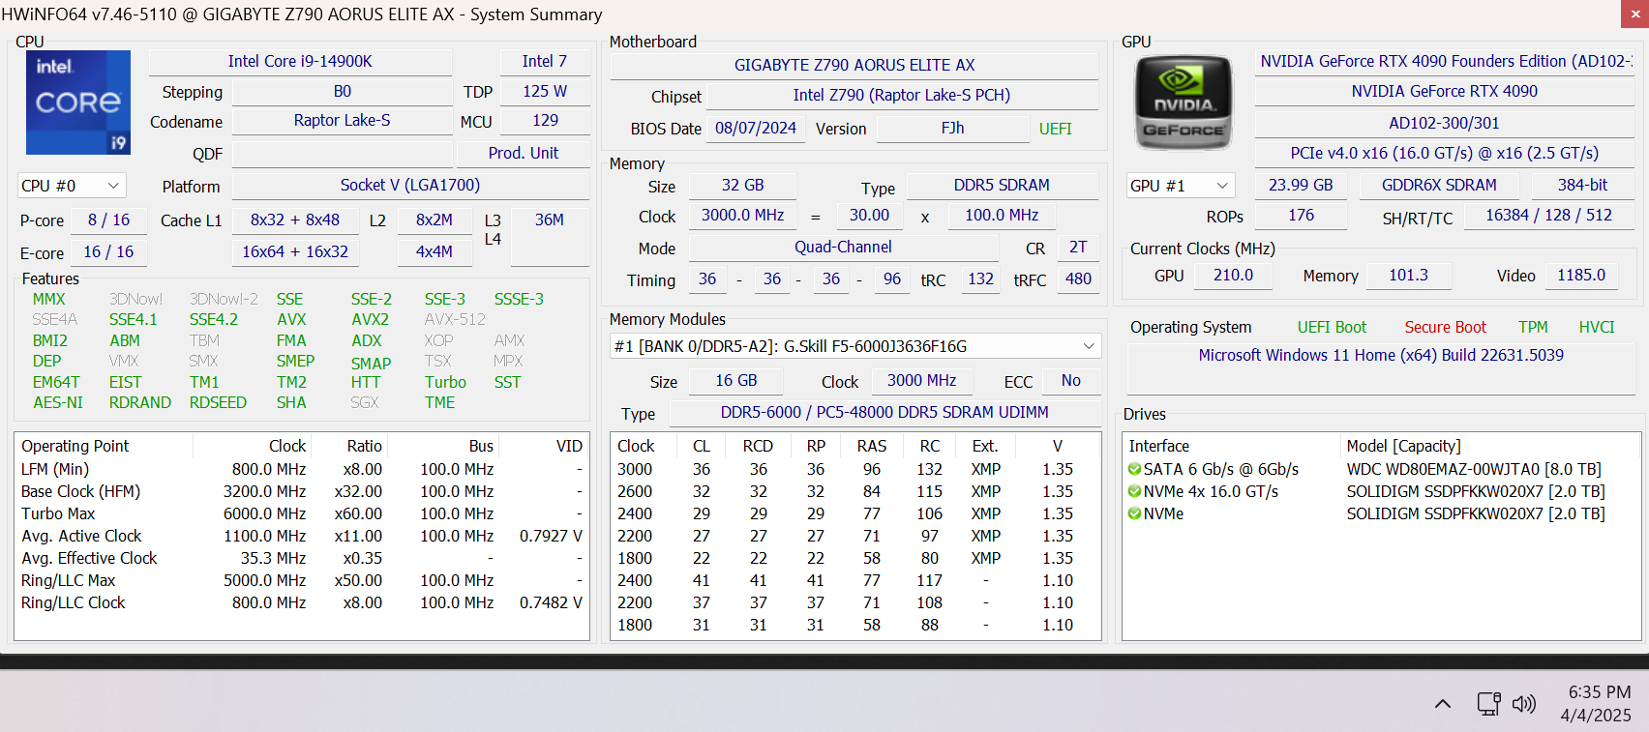The width and height of the screenshot is (1649, 732).
Task: Click the GPU clock 210.0 value
Action: tap(1233, 275)
